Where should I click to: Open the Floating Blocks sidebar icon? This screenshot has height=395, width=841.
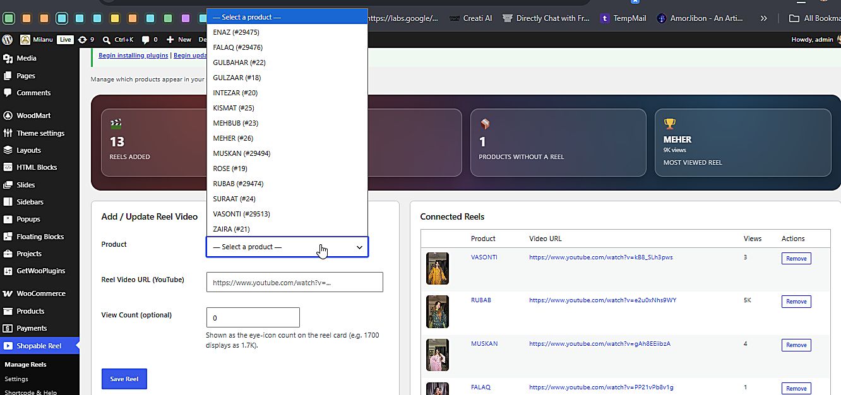8,237
